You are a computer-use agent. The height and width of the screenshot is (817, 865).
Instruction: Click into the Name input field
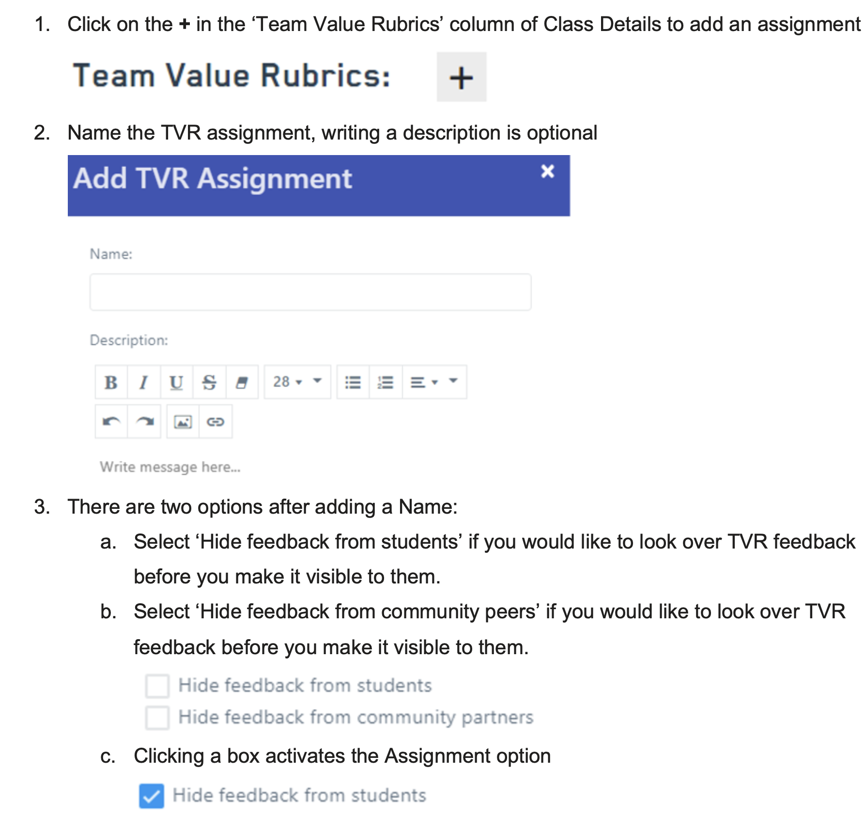(310, 292)
